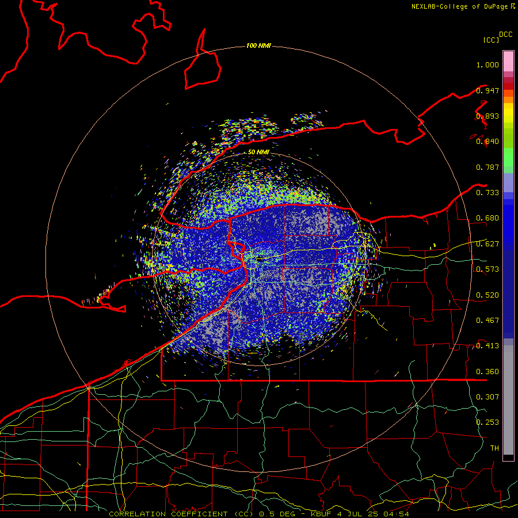Screen dimensions: 518x518
Task: Pick the bright green segment of color bar
Action: (508, 157)
